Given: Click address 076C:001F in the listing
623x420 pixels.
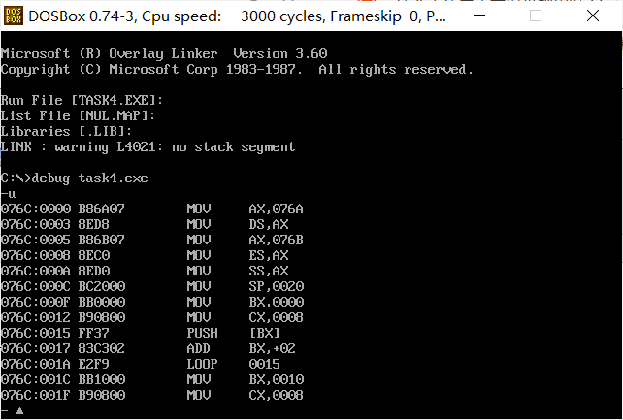Looking at the screenshot, I should [35, 395].
